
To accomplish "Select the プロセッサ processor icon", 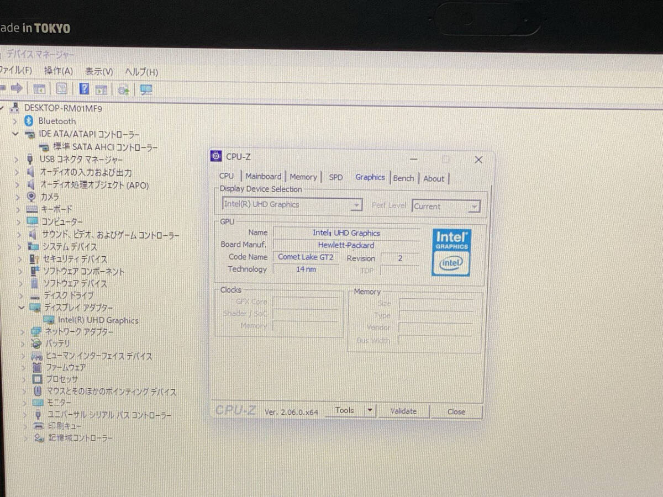I will [37, 379].
